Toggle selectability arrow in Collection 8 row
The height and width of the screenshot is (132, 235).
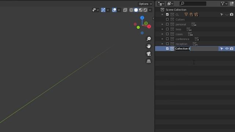(x=222, y=49)
